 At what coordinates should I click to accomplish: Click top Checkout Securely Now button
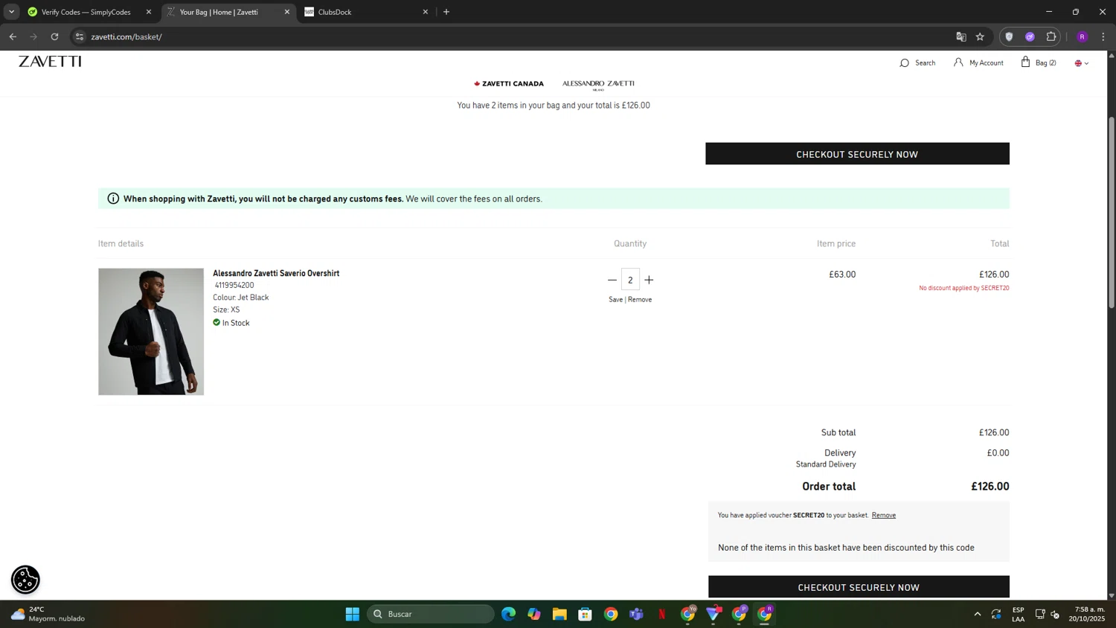(857, 154)
